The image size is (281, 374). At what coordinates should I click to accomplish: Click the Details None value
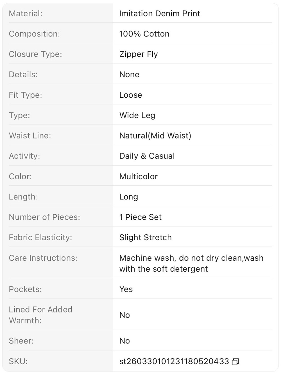129,75
